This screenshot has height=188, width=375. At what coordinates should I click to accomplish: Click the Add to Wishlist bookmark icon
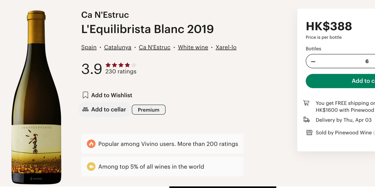(x=85, y=95)
